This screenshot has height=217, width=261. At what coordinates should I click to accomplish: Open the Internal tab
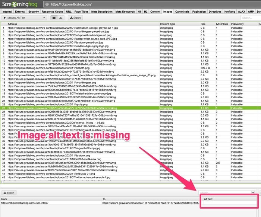pos(7,12)
